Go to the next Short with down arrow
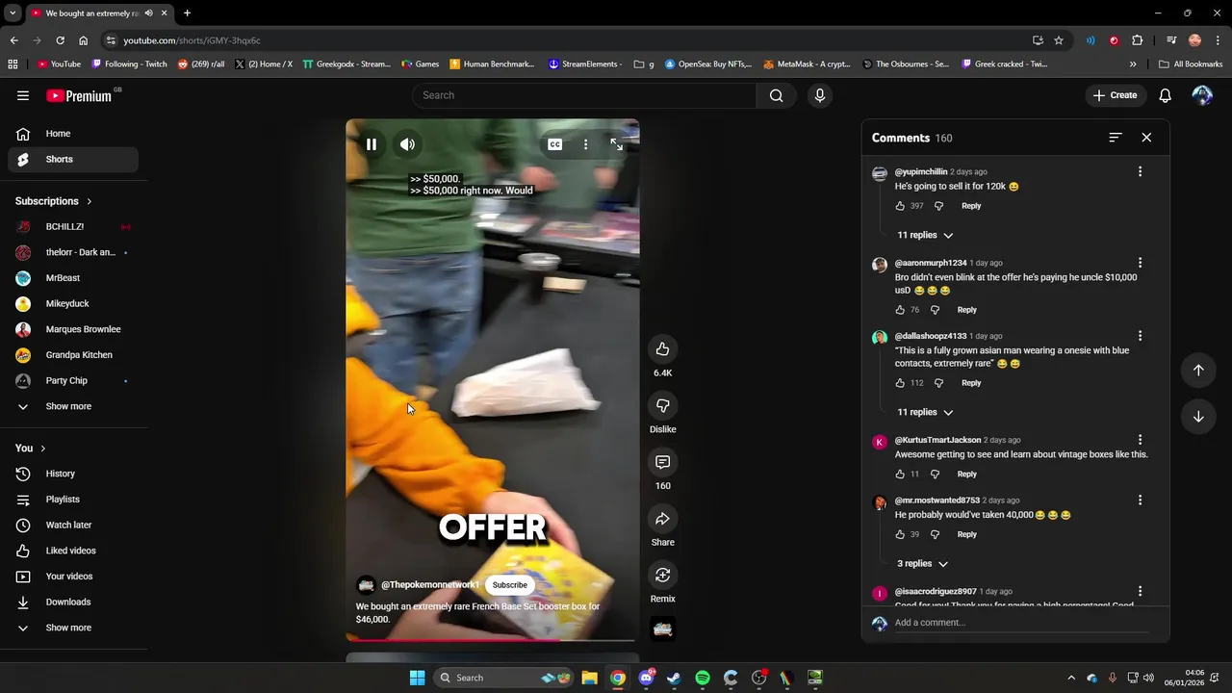Viewport: 1232px width, 693px height. tap(1198, 417)
